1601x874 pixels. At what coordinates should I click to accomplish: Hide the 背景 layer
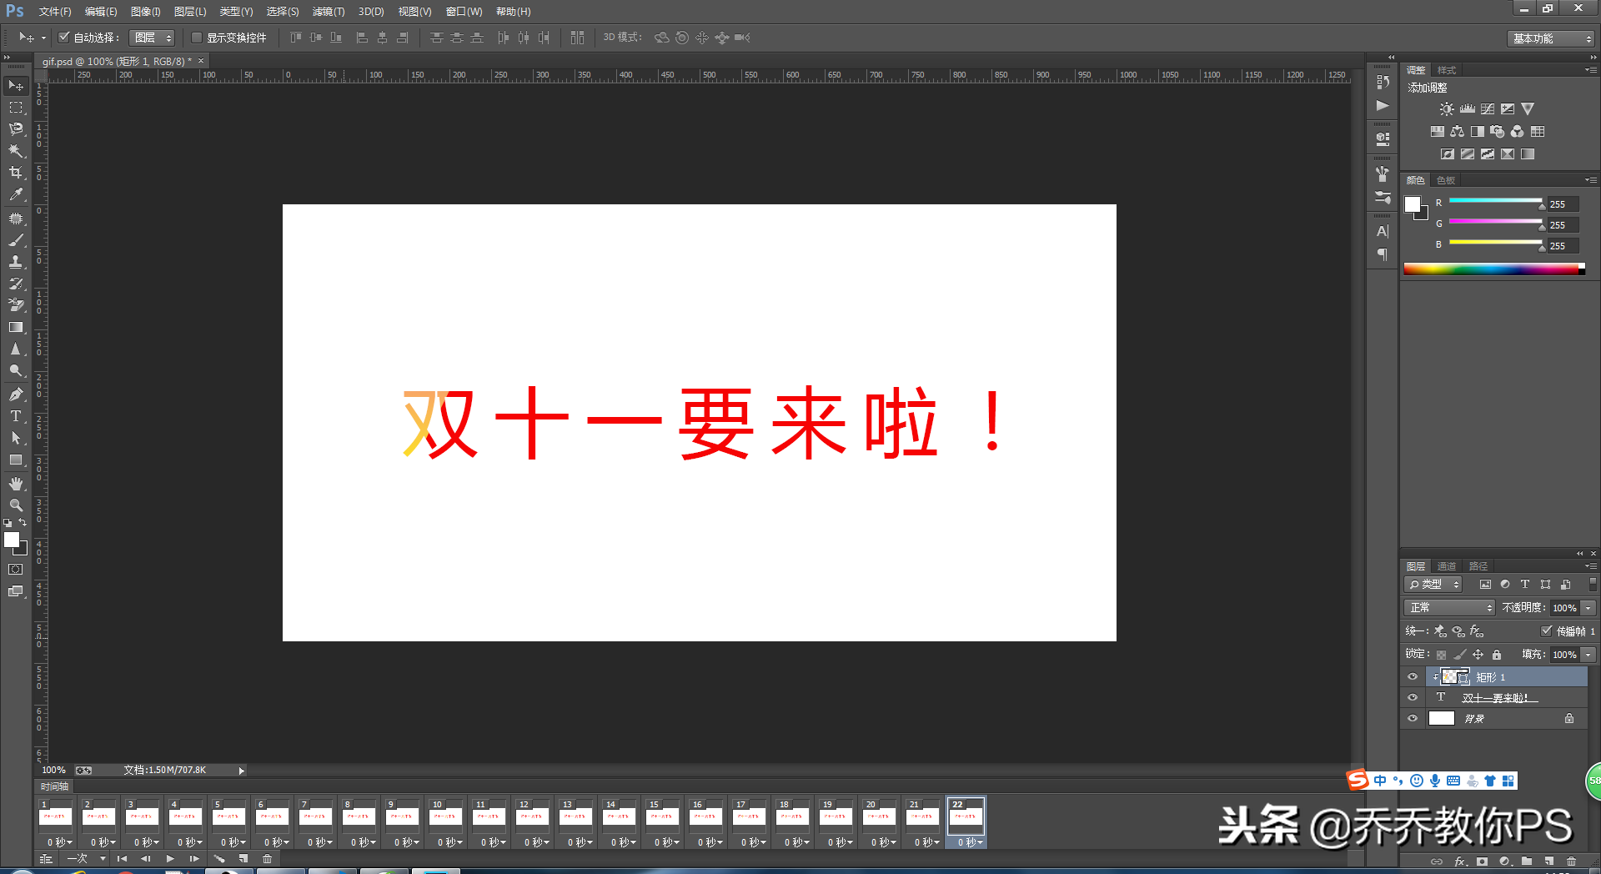click(1413, 719)
